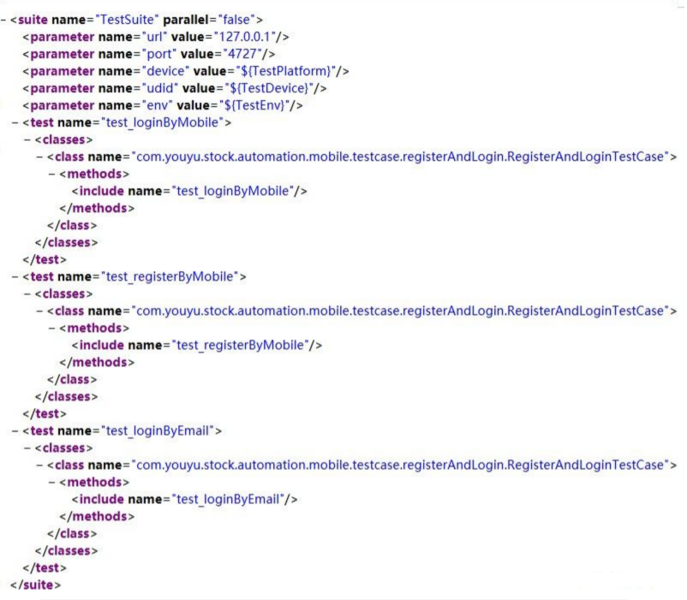
Task: Collapse methods node above include test_loginByMobile
Action: (x=52, y=174)
